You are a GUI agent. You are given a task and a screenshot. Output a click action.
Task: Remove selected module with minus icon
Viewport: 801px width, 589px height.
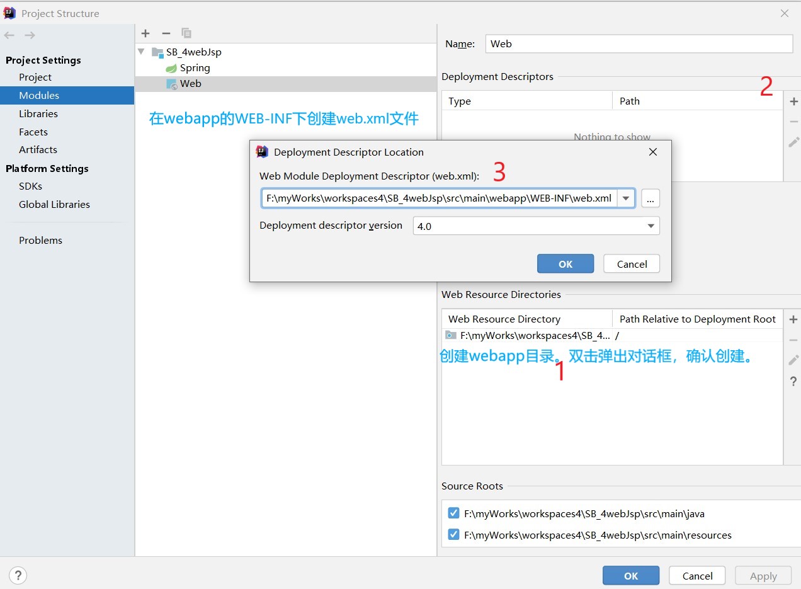point(166,33)
